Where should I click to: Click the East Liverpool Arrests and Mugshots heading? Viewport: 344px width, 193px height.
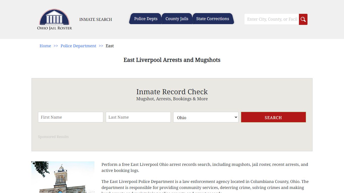[x=172, y=60]
